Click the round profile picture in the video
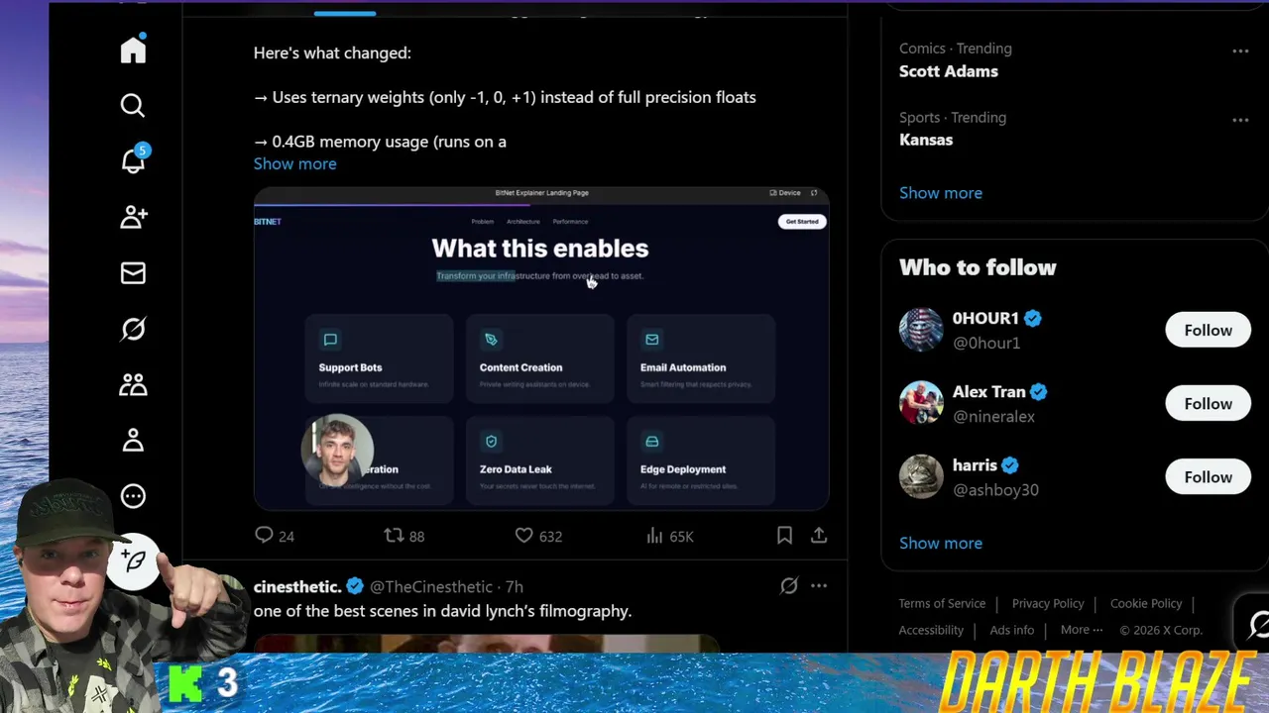The width and height of the screenshot is (1269, 713). (337, 452)
